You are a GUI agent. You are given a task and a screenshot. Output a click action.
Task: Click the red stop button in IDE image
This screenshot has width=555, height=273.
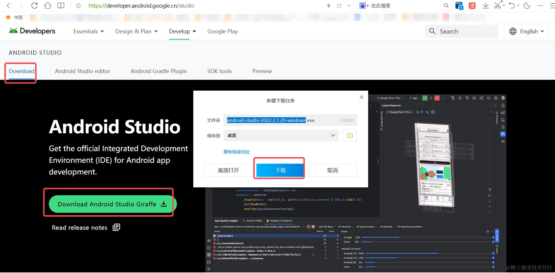[437, 98]
